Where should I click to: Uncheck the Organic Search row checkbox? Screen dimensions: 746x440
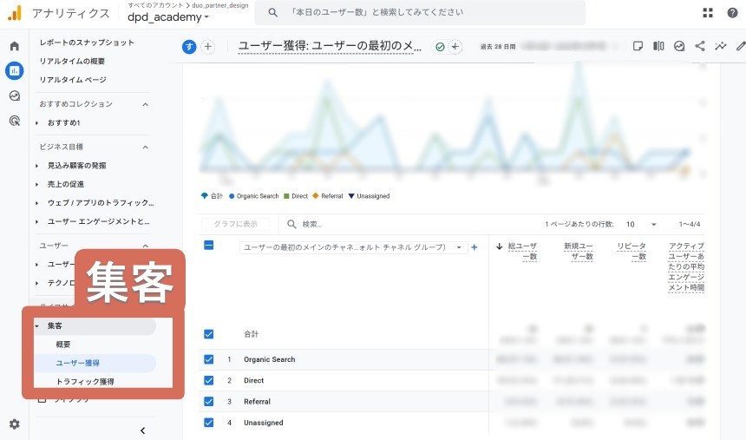[208, 359]
